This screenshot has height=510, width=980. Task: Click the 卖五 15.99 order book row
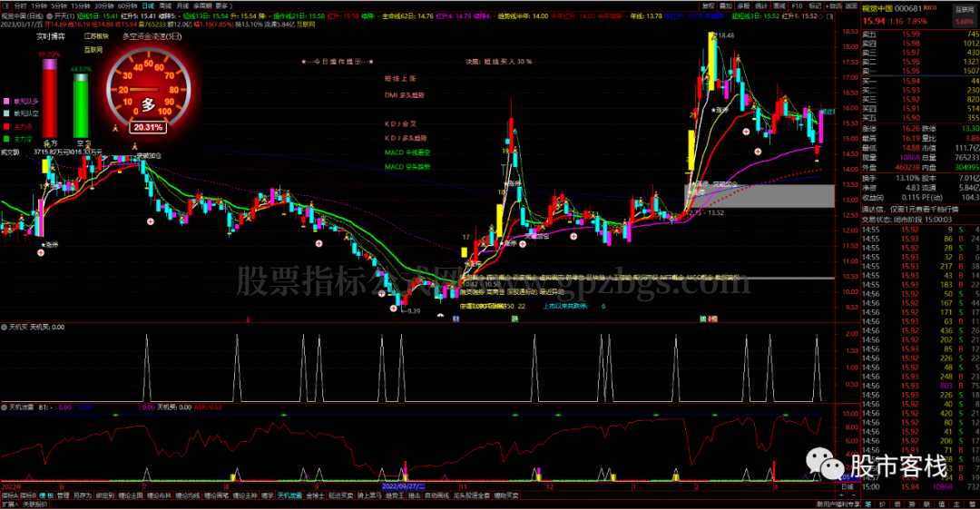921,34
